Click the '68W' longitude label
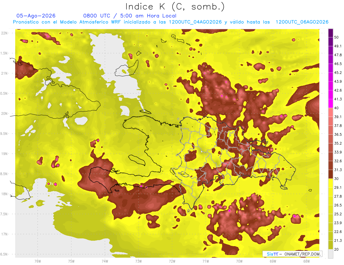Screen dimensions: 344x265 click(306, 261)
